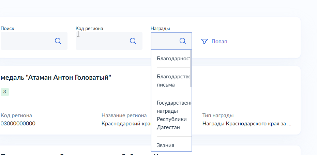Select the Благодарности option from the list
The image size is (317, 155).
(x=173, y=58)
